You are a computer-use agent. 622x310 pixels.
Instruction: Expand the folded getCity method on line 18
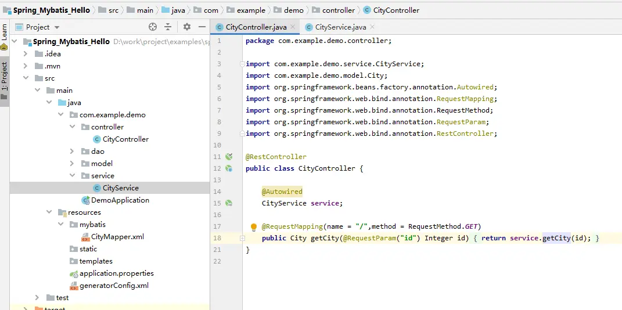(x=242, y=238)
